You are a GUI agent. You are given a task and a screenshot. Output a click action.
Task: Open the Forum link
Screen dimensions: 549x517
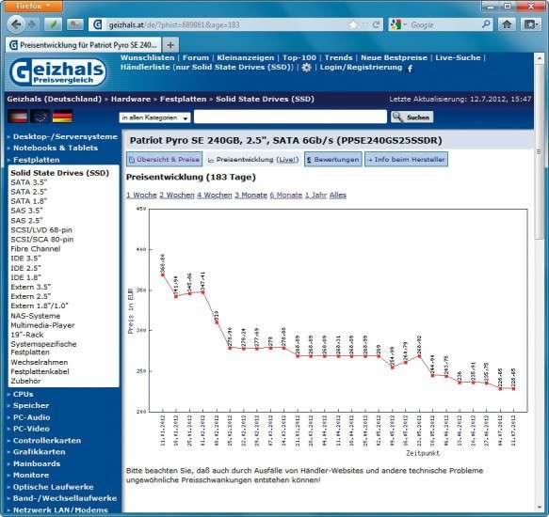point(196,57)
